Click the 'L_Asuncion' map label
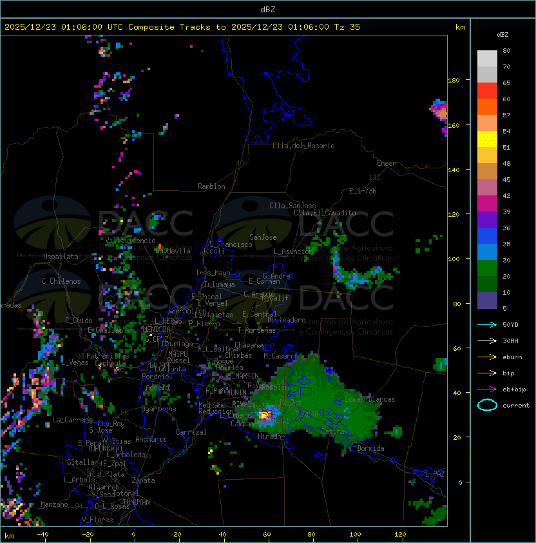The image size is (536, 543). coord(293,252)
